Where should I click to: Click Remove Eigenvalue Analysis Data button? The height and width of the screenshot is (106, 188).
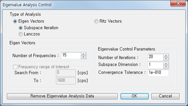point(62,96)
